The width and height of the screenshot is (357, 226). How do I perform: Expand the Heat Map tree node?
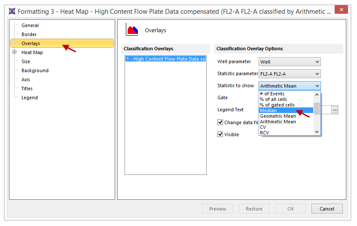(x=15, y=52)
